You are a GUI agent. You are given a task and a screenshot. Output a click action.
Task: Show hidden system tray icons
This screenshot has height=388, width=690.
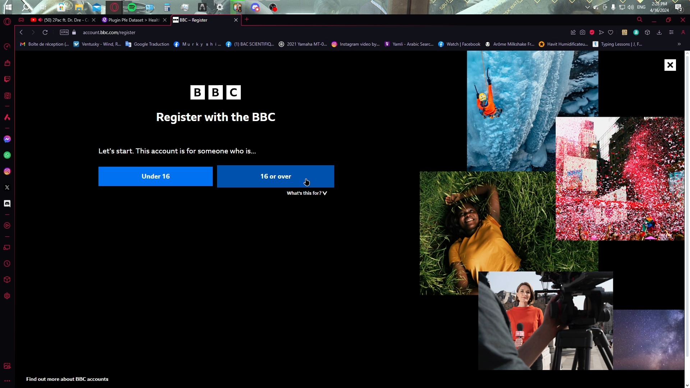[x=587, y=7]
